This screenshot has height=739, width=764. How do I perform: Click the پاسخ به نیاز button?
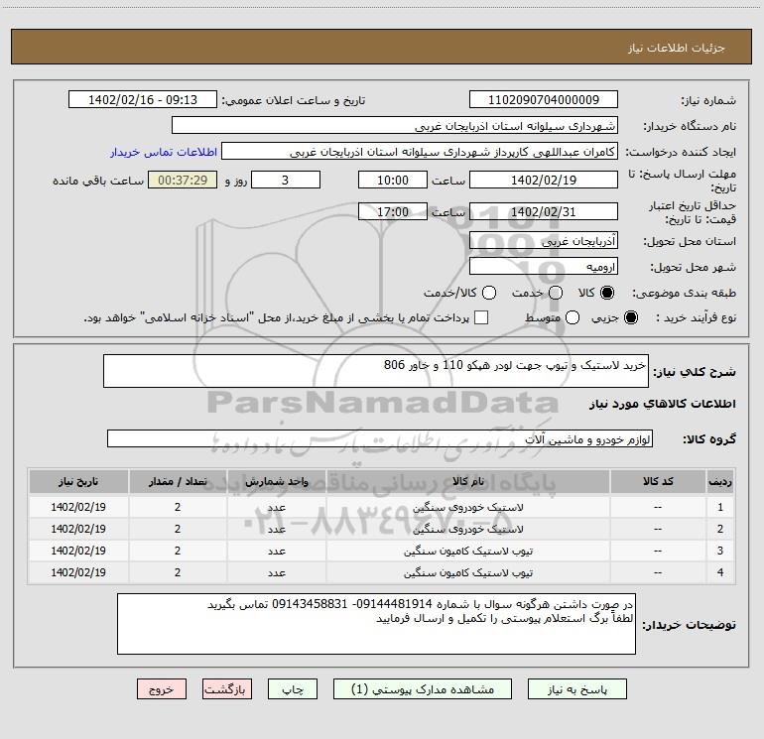click(577, 689)
